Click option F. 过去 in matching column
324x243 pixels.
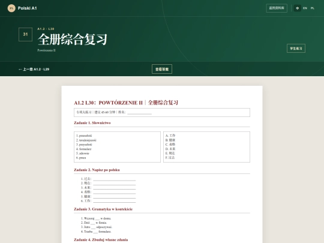(x=170, y=157)
